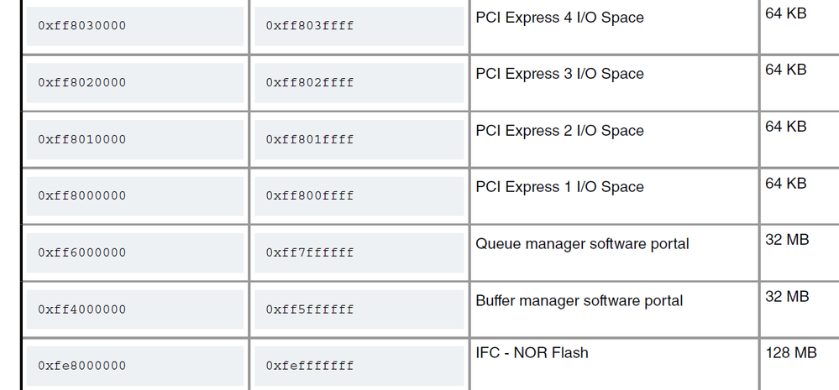Select the Queue manager software portal text
The width and height of the screenshot is (839, 390).
[582, 244]
